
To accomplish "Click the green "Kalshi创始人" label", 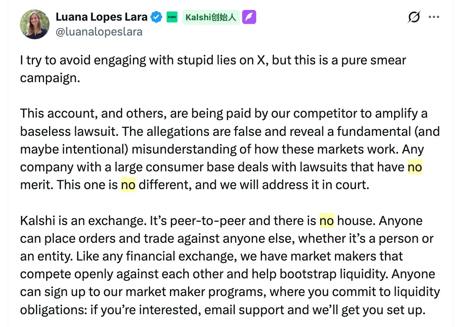I will [210, 17].
